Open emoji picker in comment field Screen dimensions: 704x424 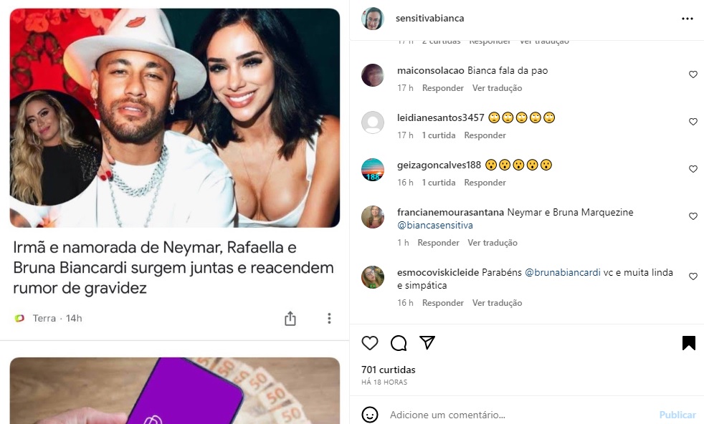(x=369, y=415)
